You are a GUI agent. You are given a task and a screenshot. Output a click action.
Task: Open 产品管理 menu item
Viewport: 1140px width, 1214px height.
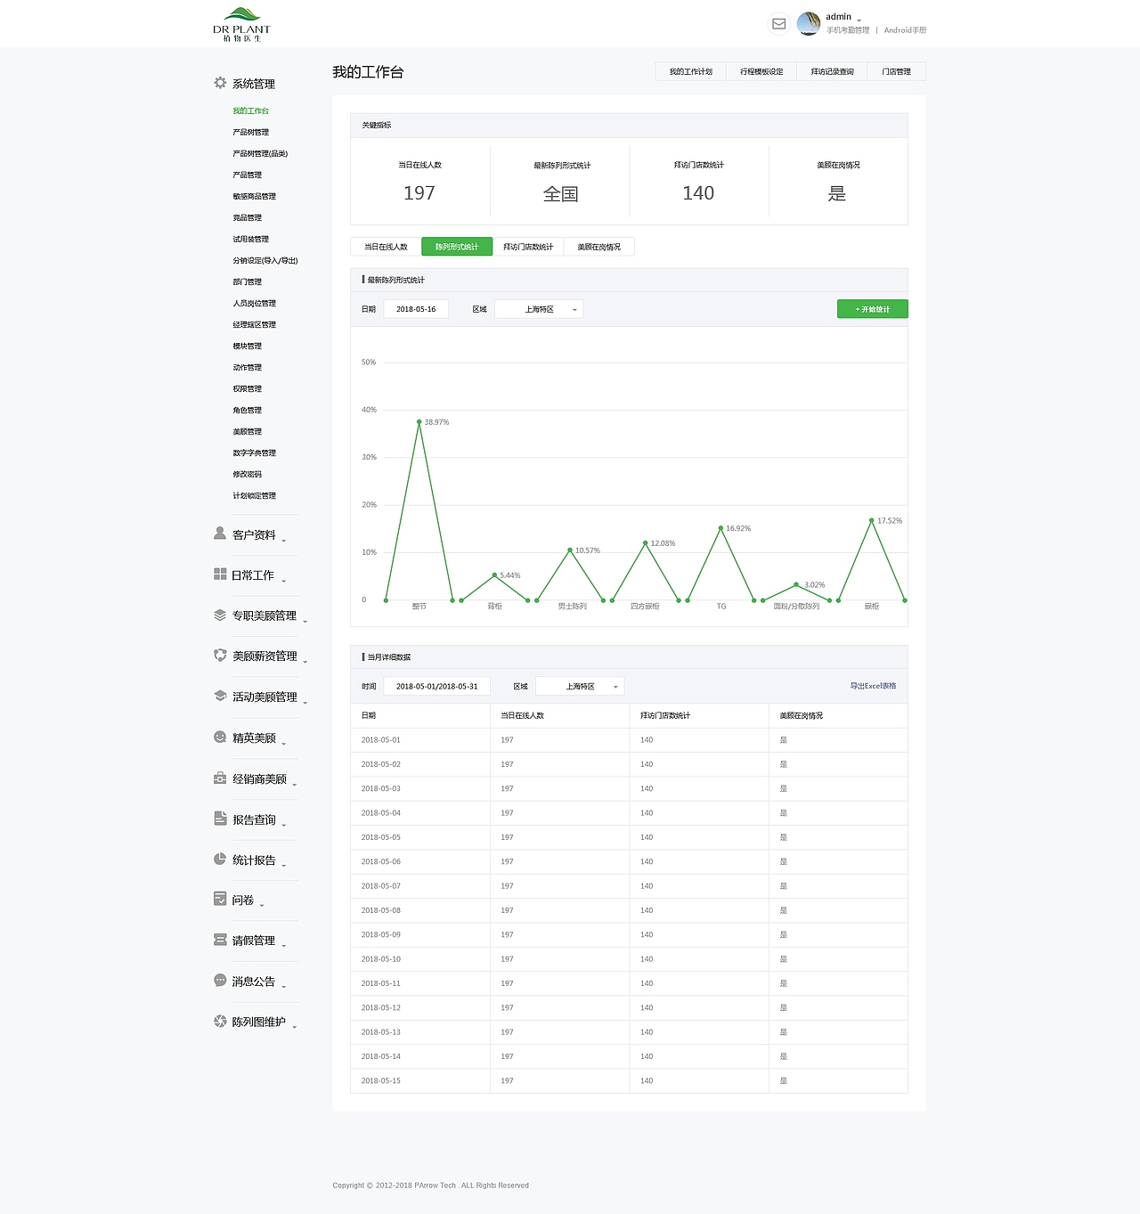(247, 175)
